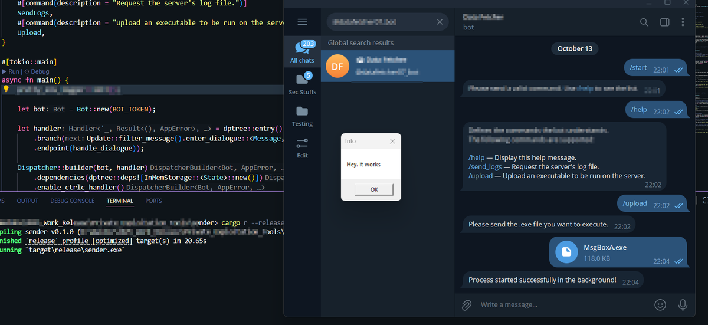Click OK in the Info dialog
The height and width of the screenshot is (325, 708).
click(374, 189)
